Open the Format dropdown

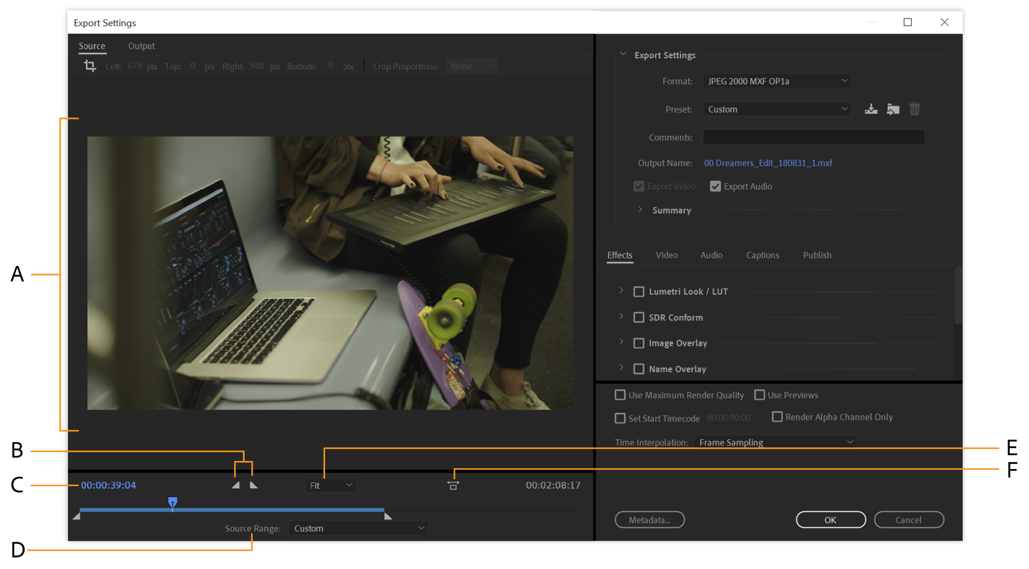click(x=776, y=80)
